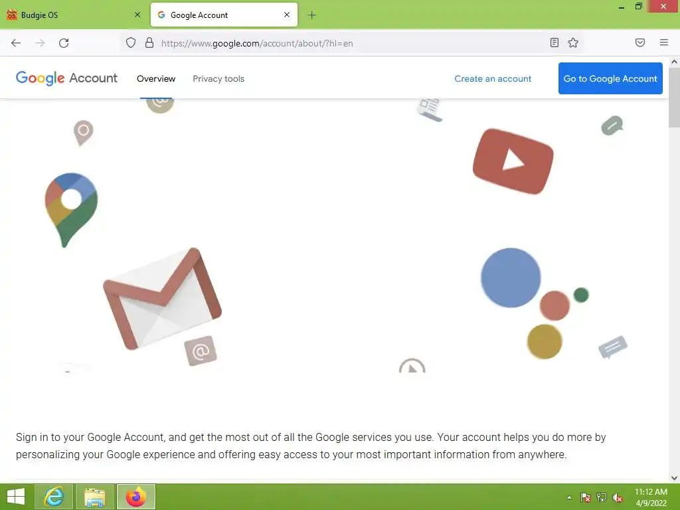Click the scrollbar down arrow
680x510 pixels.
click(x=675, y=478)
